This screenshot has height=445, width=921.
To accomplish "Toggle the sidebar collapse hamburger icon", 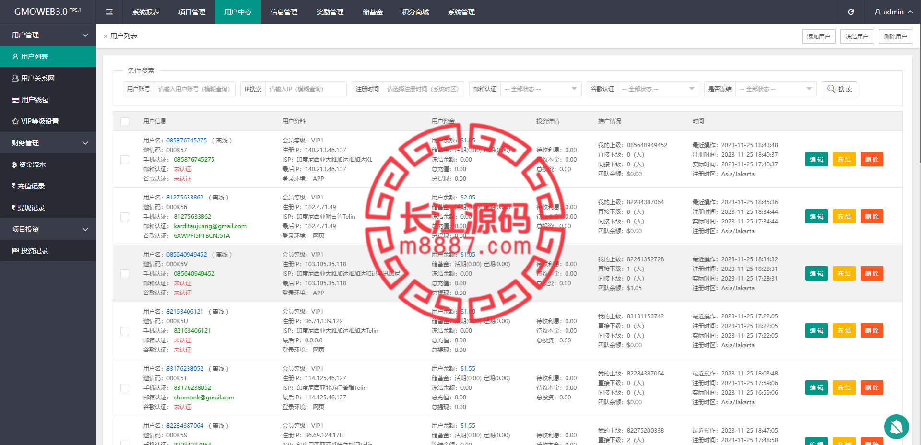I will point(109,12).
